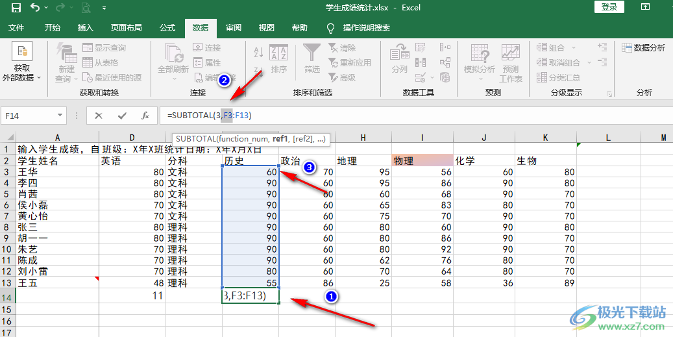Open 获取外部数据 (Get External Data)
The width and height of the screenshot is (673, 337).
(x=22, y=63)
